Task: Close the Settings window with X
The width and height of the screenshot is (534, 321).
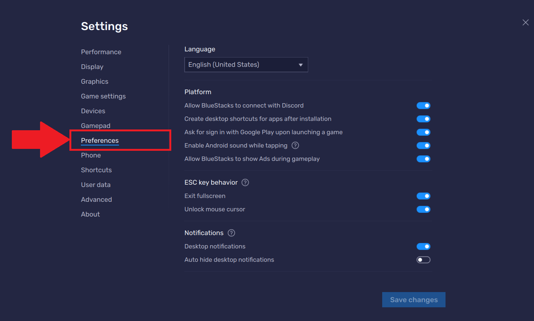Action: tap(526, 22)
